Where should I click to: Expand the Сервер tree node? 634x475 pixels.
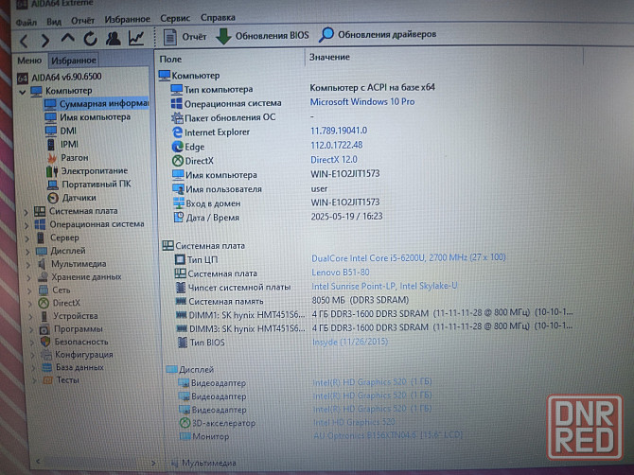pos(27,238)
